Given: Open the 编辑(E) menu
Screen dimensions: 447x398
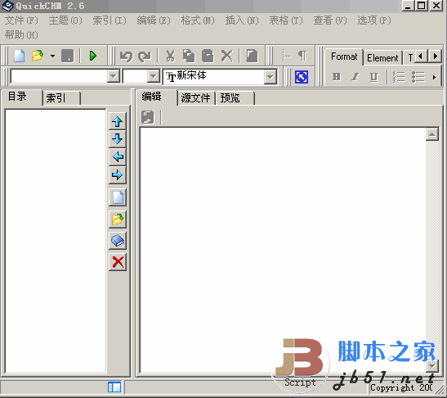Looking at the screenshot, I should click(154, 20).
